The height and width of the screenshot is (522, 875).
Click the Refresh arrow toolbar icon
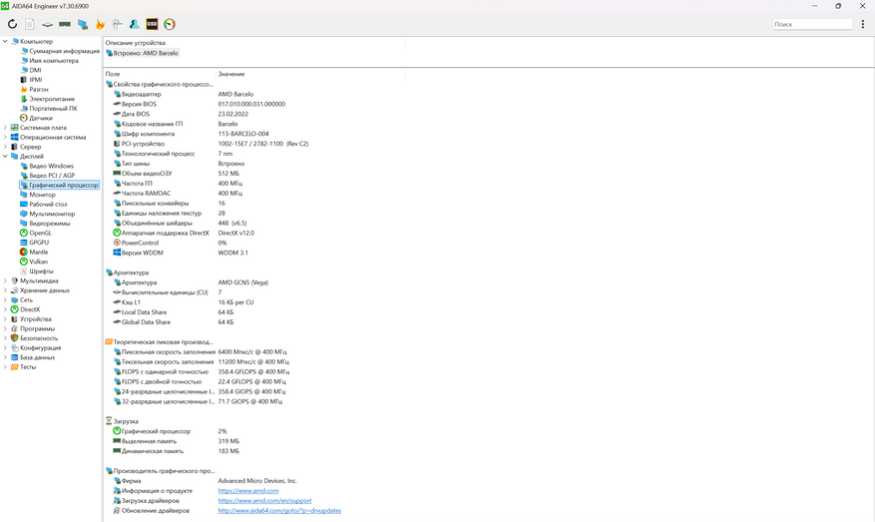pyautogui.click(x=12, y=24)
